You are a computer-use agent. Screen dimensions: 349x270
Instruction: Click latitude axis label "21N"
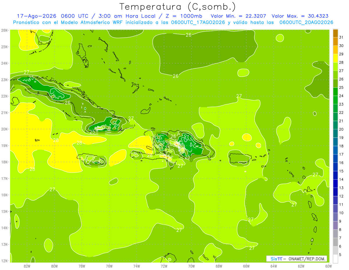pyautogui.click(x=4, y=113)
